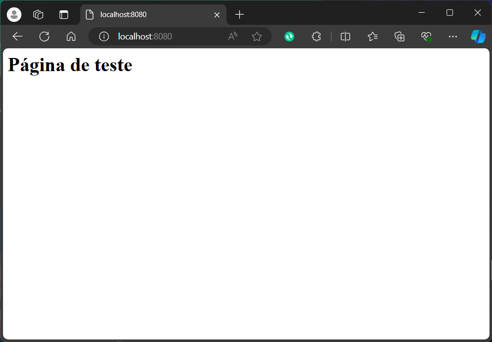Refresh the current page
The height and width of the screenshot is (342, 492).
point(44,37)
